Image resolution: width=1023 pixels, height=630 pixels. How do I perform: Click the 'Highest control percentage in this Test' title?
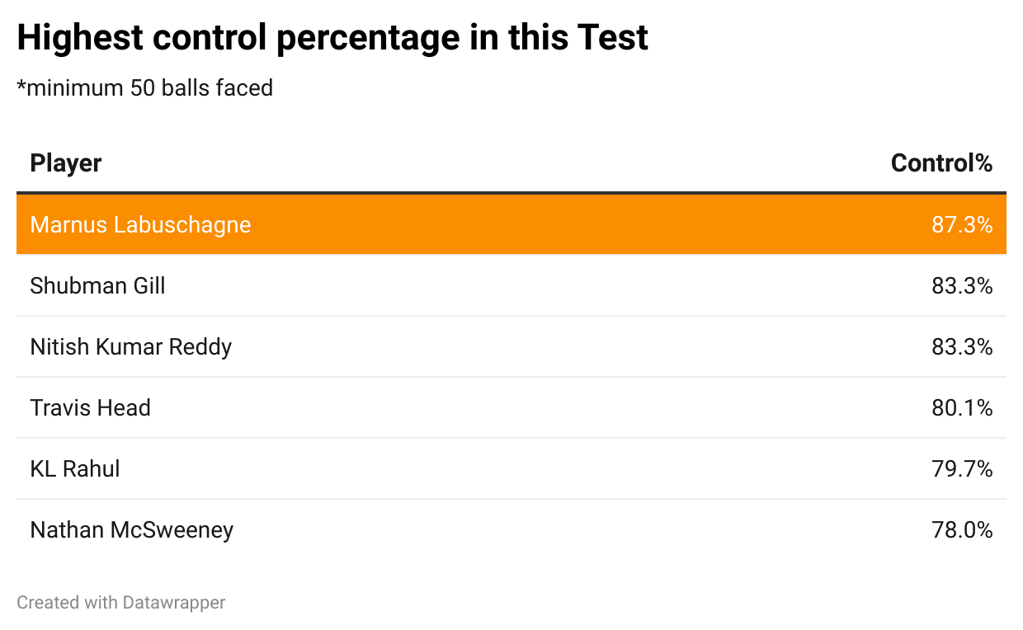pos(332,38)
